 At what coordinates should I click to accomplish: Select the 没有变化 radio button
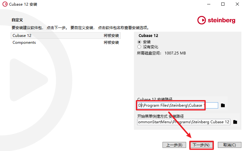tap(139, 47)
